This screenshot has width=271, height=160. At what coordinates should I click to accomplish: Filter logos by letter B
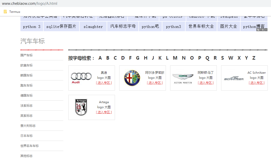108,58
